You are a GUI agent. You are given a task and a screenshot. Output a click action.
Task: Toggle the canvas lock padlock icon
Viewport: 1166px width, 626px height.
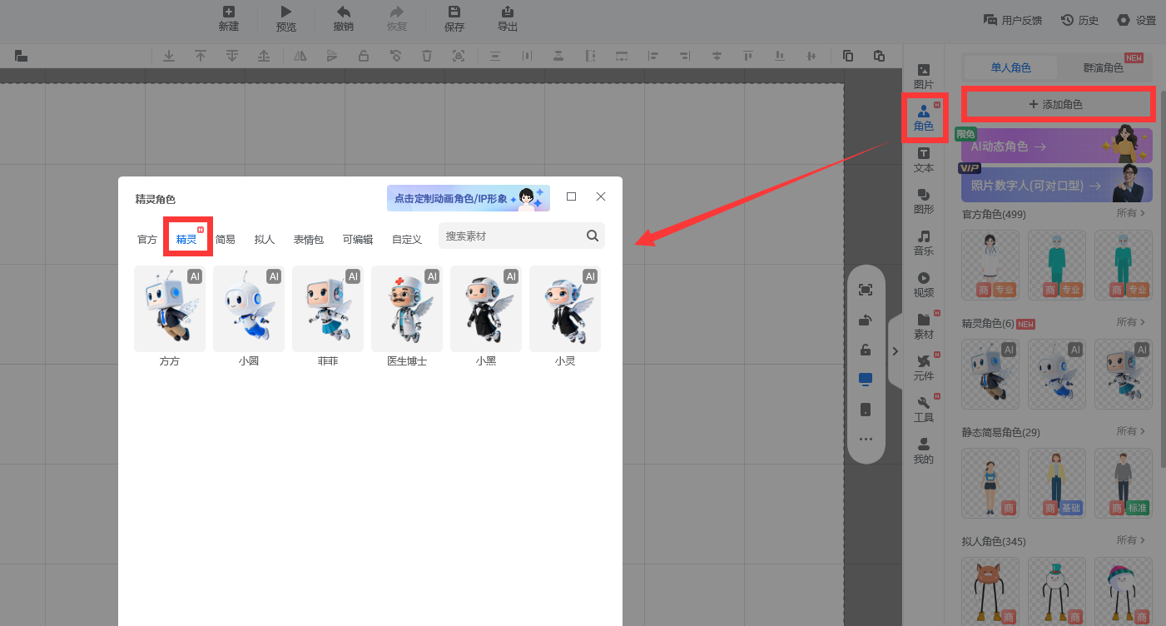click(866, 350)
